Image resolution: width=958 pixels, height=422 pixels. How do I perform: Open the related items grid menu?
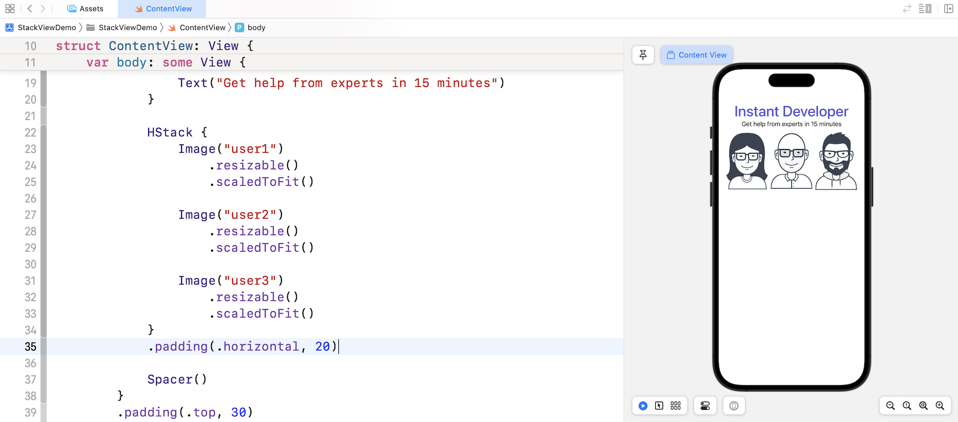click(10, 8)
